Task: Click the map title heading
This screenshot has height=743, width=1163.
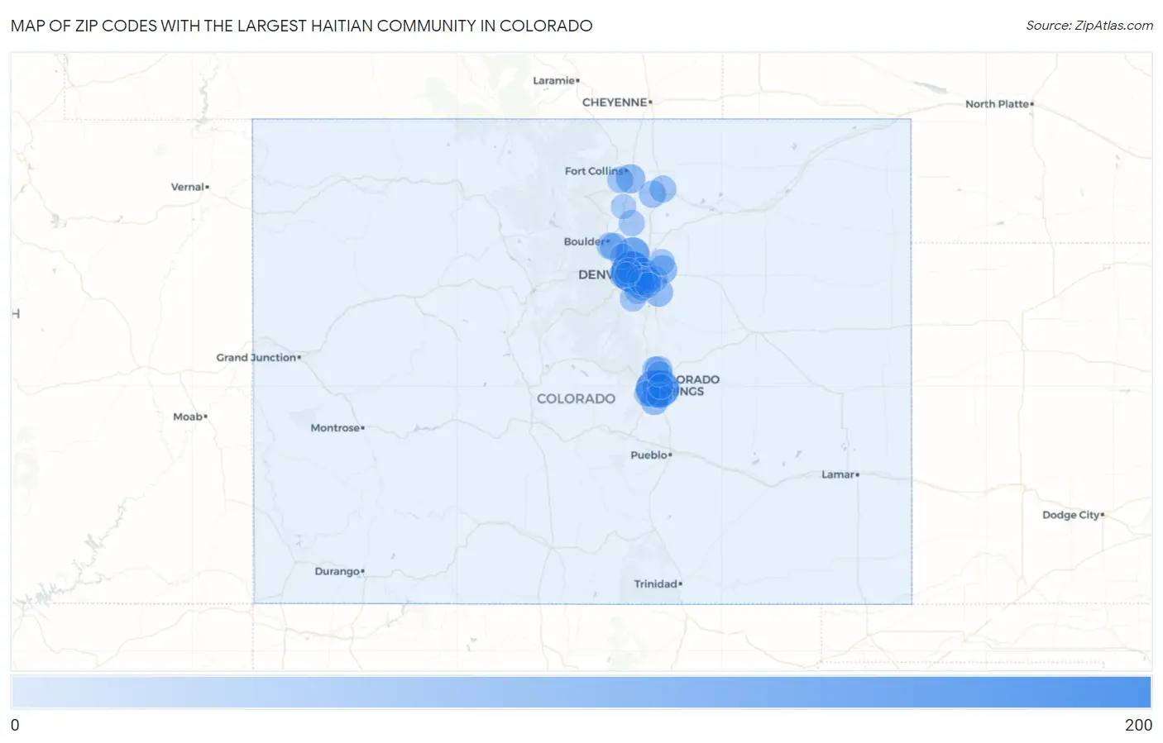Action: pyautogui.click(x=301, y=26)
